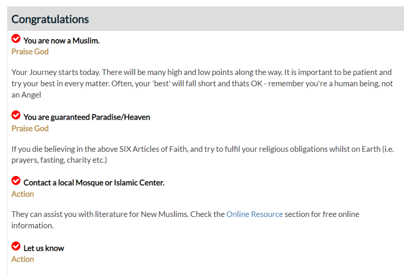The height and width of the screenshot is (275, 404).
Task: Click the word 'Angel' in first paragraph
Action: coord(31,95)
